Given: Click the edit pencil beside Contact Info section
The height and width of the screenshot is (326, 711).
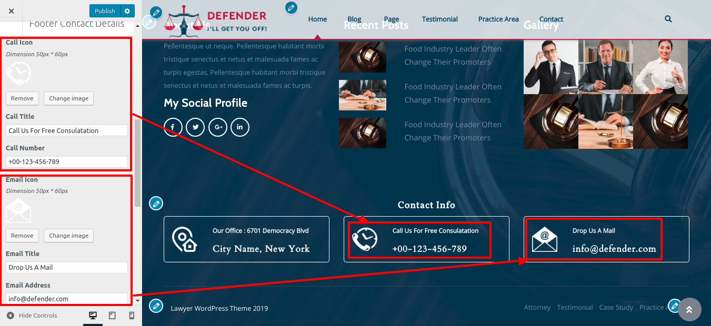Looking at the screenshot, I should point(156,203).
